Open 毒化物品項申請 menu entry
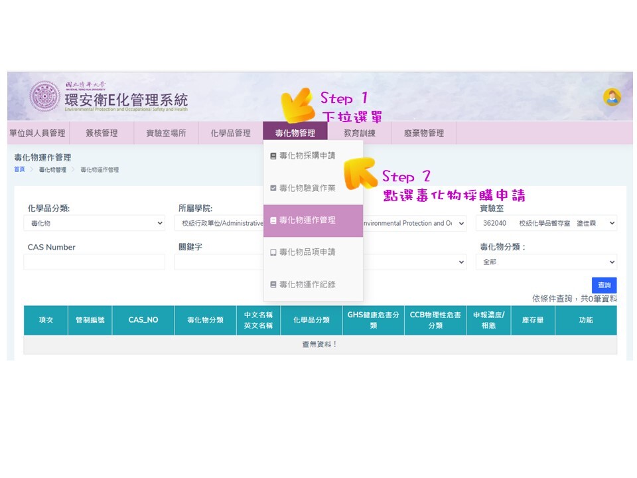 (x=307, y=252)
